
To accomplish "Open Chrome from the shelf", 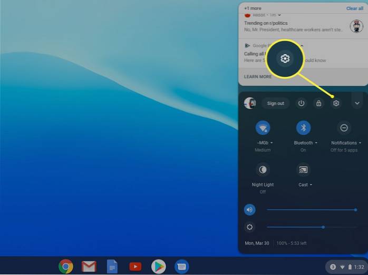I will [x=66, y=267].
